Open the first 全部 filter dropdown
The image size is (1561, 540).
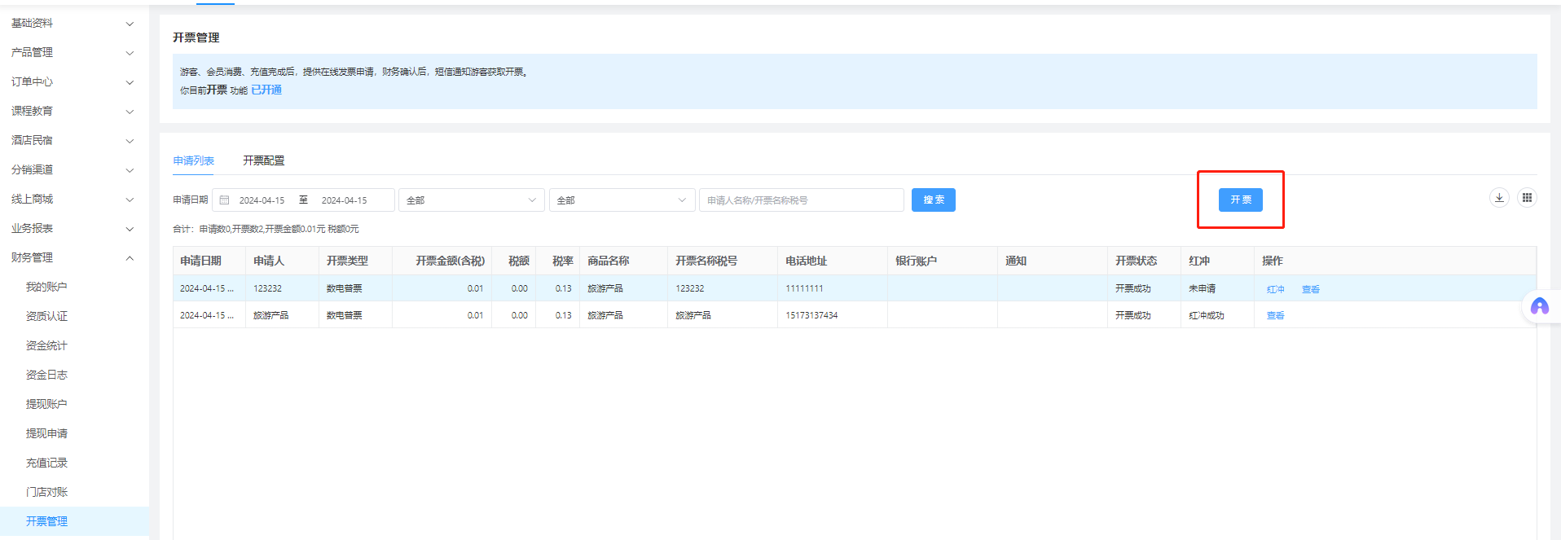point(471,200)
